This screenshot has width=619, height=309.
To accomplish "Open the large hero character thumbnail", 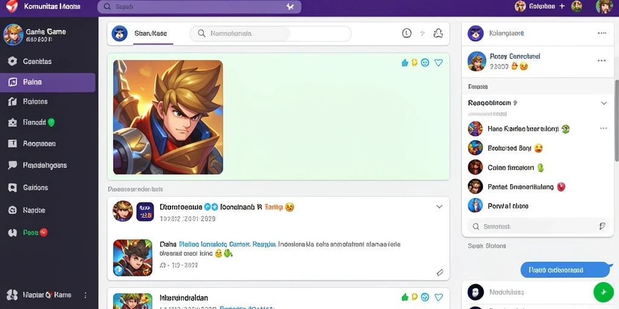I will point(168,117).
